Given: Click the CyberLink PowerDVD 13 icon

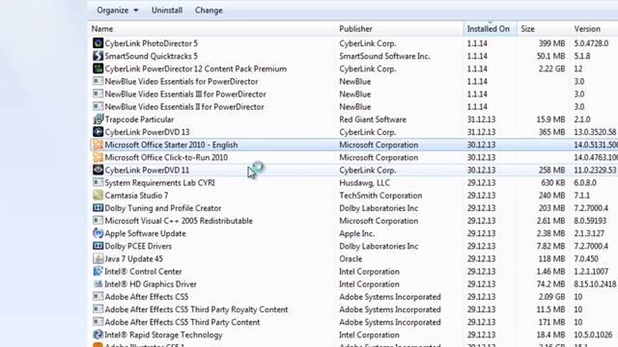Looking at the screenshot, I should pos(98,132).
